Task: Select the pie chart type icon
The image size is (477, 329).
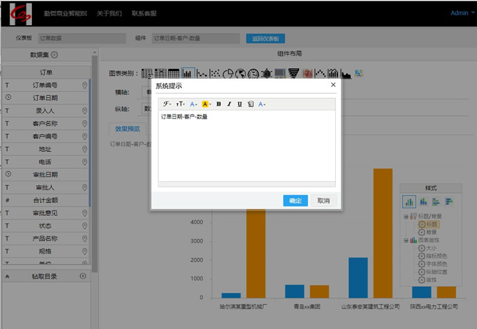Action: tap(229, 73)
